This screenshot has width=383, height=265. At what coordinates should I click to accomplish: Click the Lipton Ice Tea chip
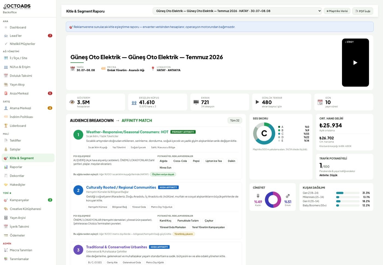coord(214,161)
